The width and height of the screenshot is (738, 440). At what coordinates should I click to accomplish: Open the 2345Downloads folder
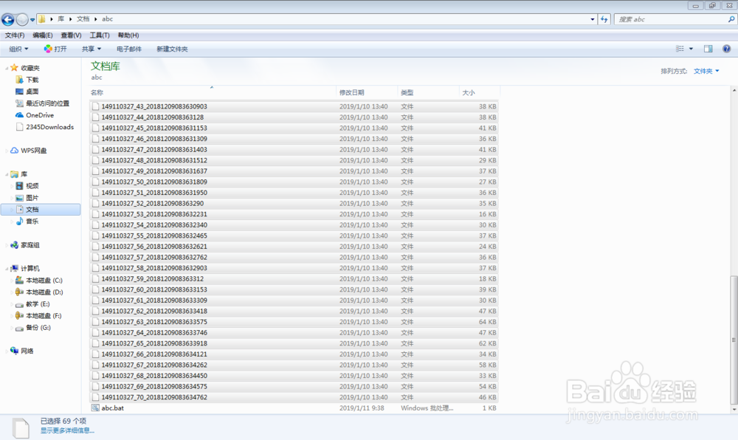pos(49,126)
